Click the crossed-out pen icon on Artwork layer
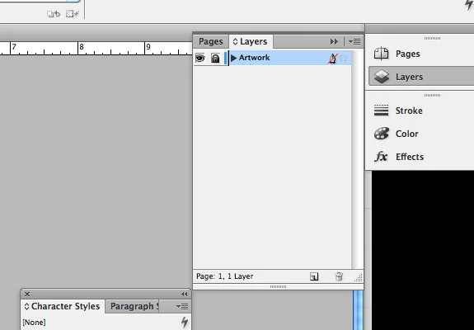The height and width of the screenshot is (330, 474). [x=332, y=59]
